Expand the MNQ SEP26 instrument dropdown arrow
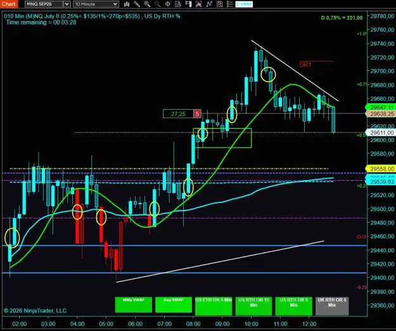396x331 pixels. [x=67, y=4]
